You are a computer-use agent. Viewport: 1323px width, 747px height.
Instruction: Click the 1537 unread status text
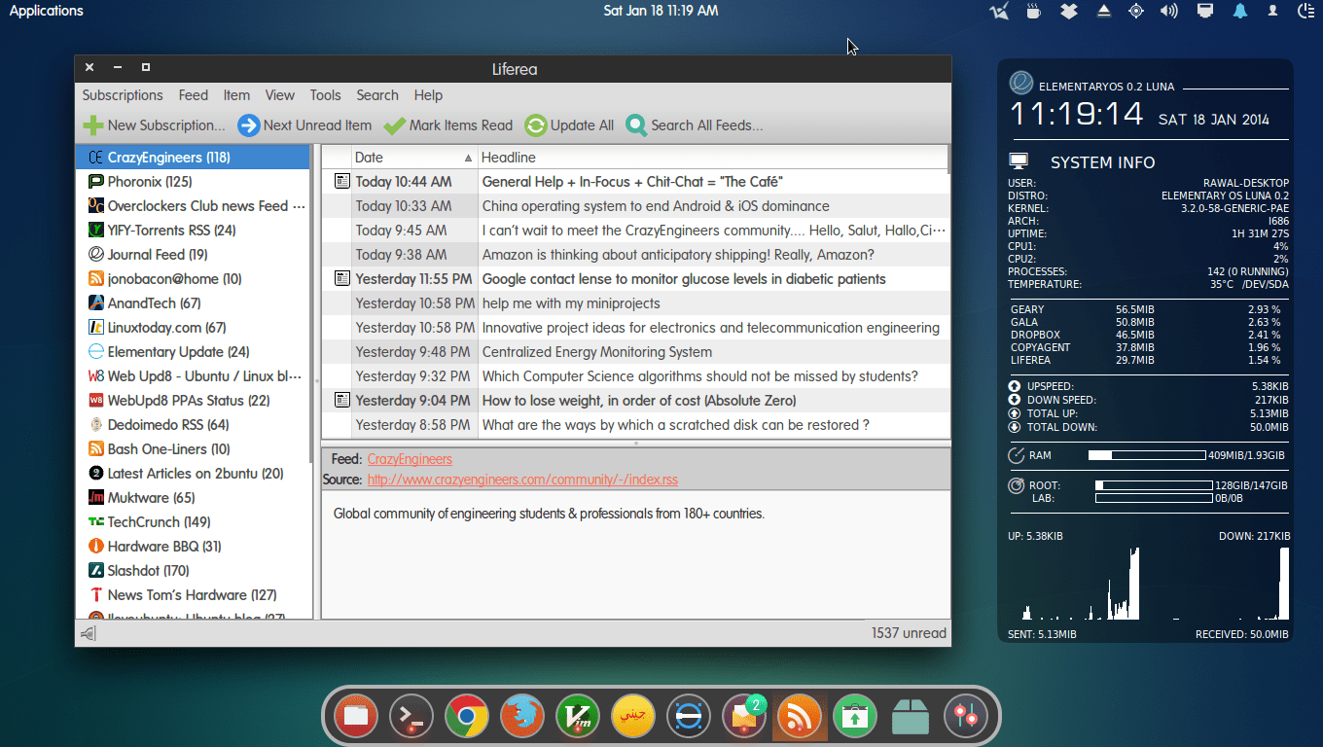pyautogui.click(x=909, y=633)
